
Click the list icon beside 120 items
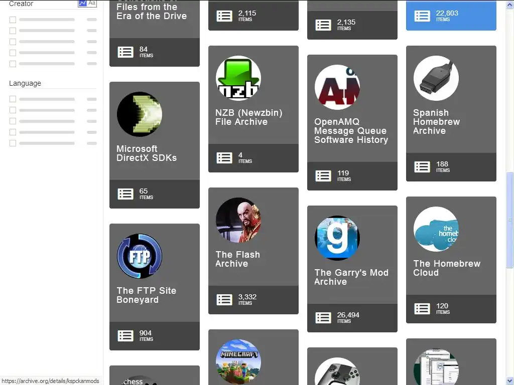tap(422, 309)
